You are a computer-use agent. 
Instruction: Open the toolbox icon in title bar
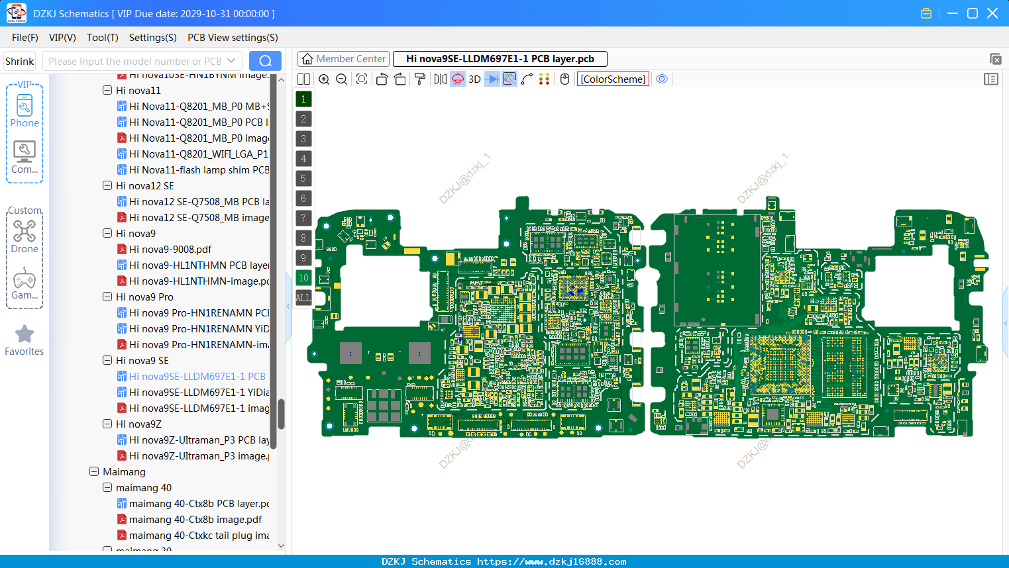pos(926,13)
